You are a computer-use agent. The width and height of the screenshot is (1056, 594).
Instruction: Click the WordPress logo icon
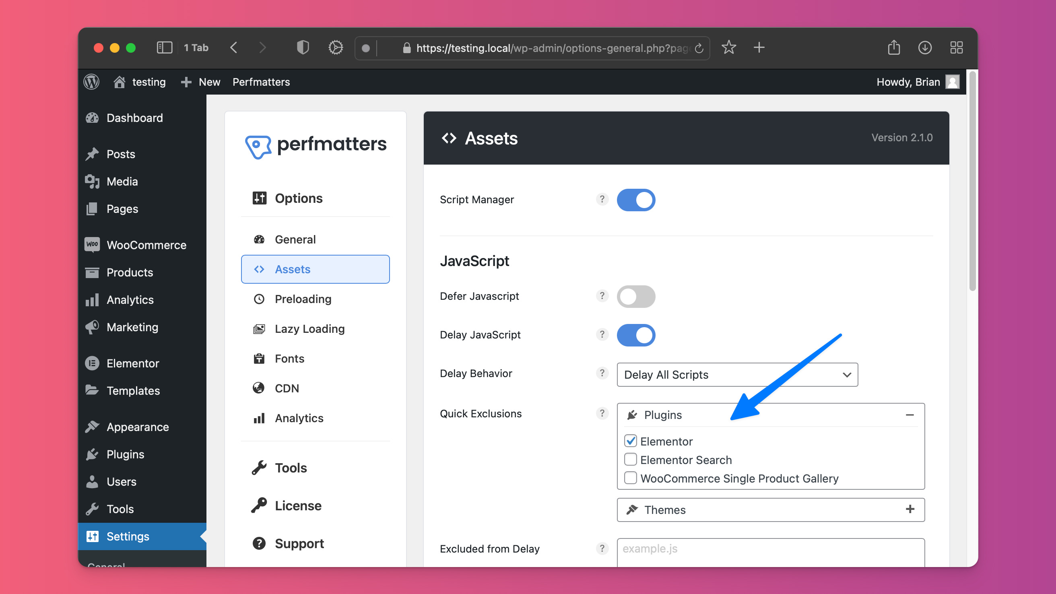point(91,82)
